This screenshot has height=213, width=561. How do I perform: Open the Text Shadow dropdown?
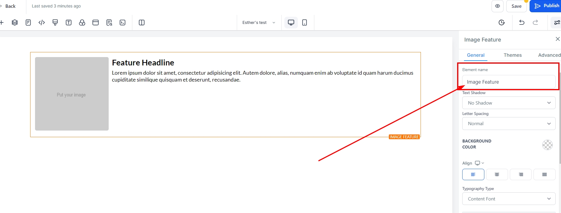509,103
